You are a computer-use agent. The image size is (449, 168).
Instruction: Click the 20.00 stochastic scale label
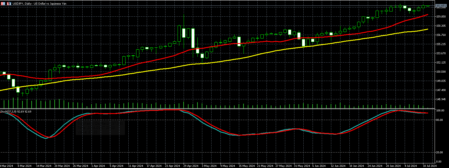[440, 152]
